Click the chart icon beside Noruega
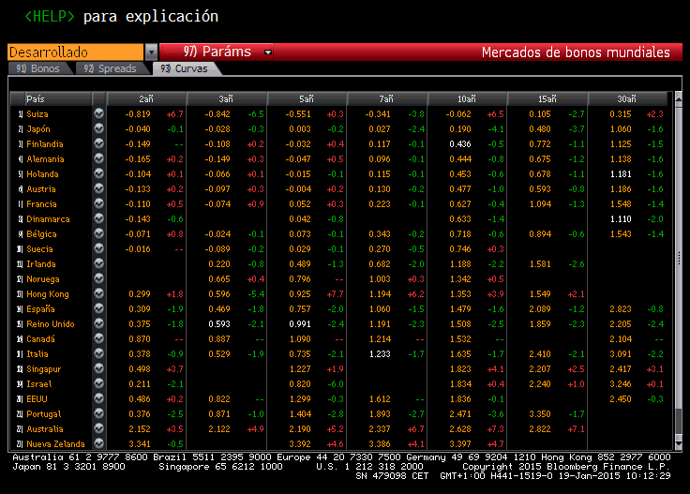 99,278
